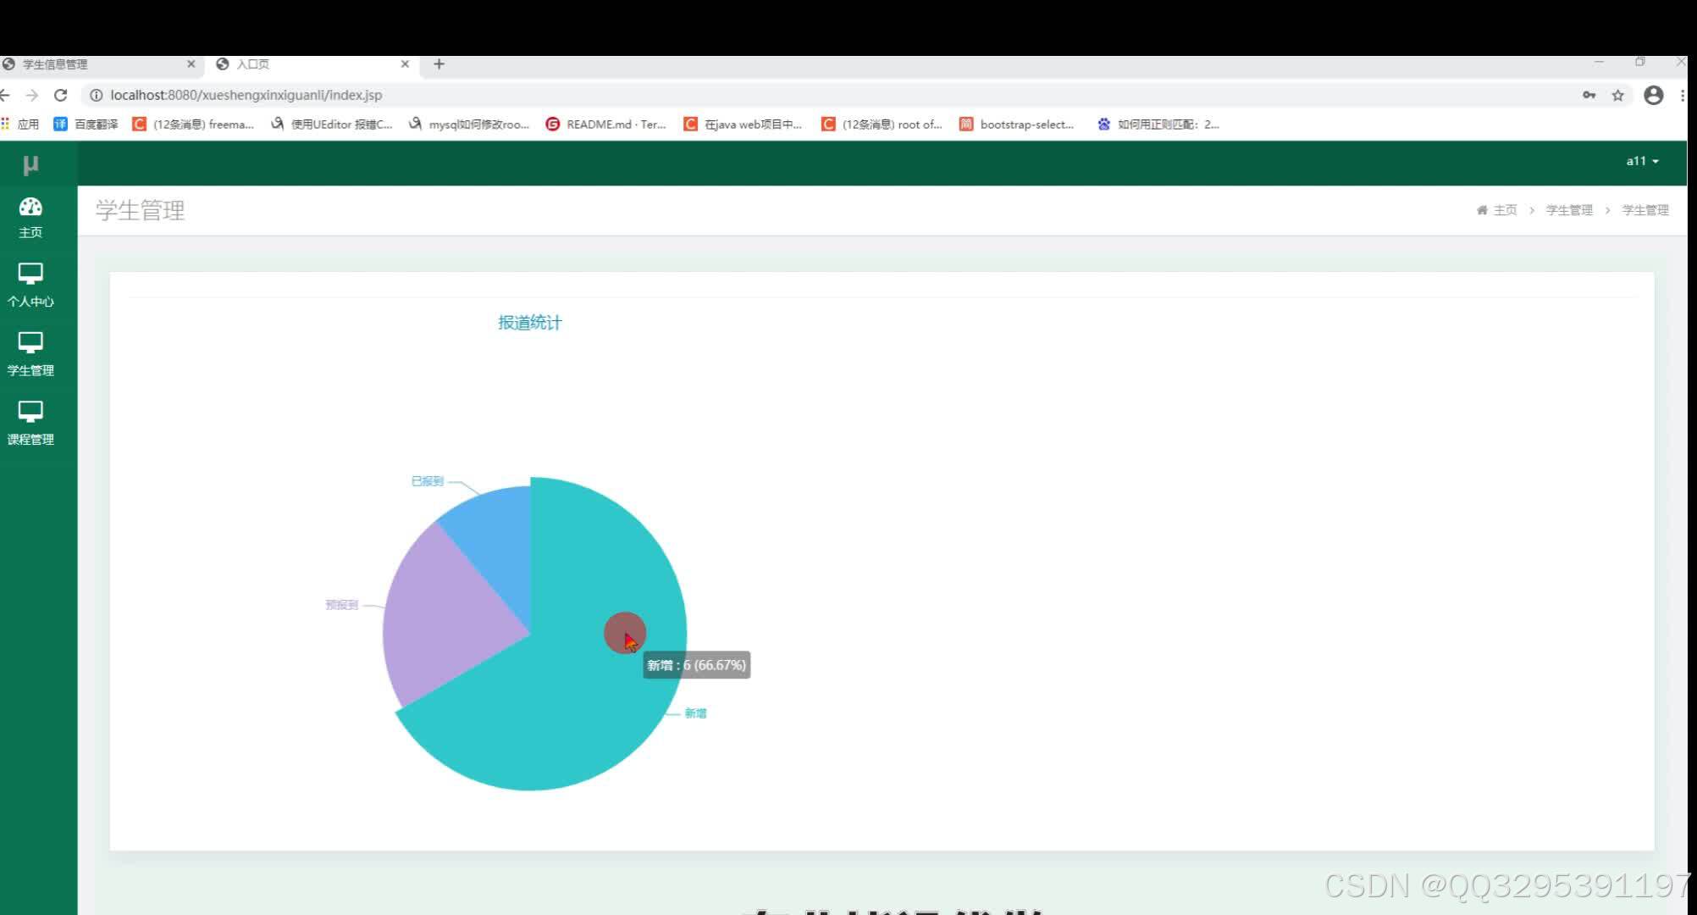1697x915 pixels.
Task: Open the root of... CSDN bookmark
Action: click(x=882, y=125)
